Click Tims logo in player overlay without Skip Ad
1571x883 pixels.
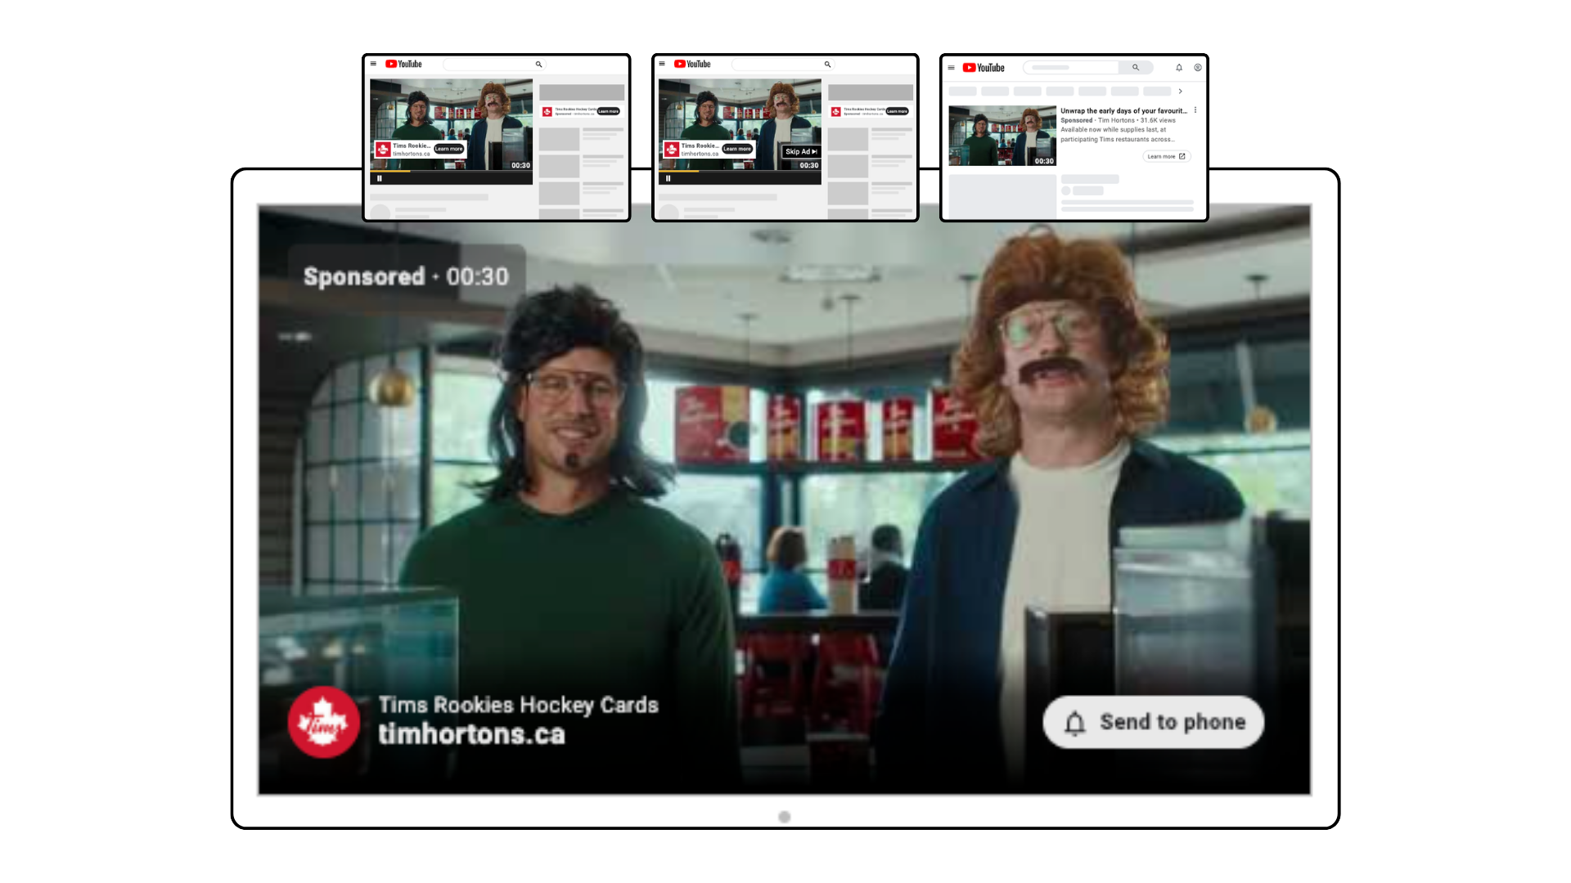pyautogui.click(x=383, y=149)
